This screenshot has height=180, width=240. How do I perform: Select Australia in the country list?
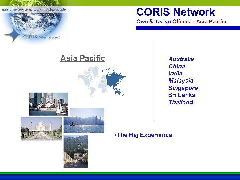pyautogui.click(x=181, y=59)
